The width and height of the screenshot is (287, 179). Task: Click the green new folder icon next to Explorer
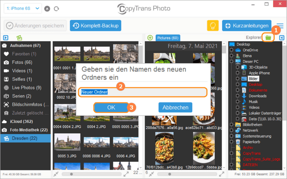[268, 38]
